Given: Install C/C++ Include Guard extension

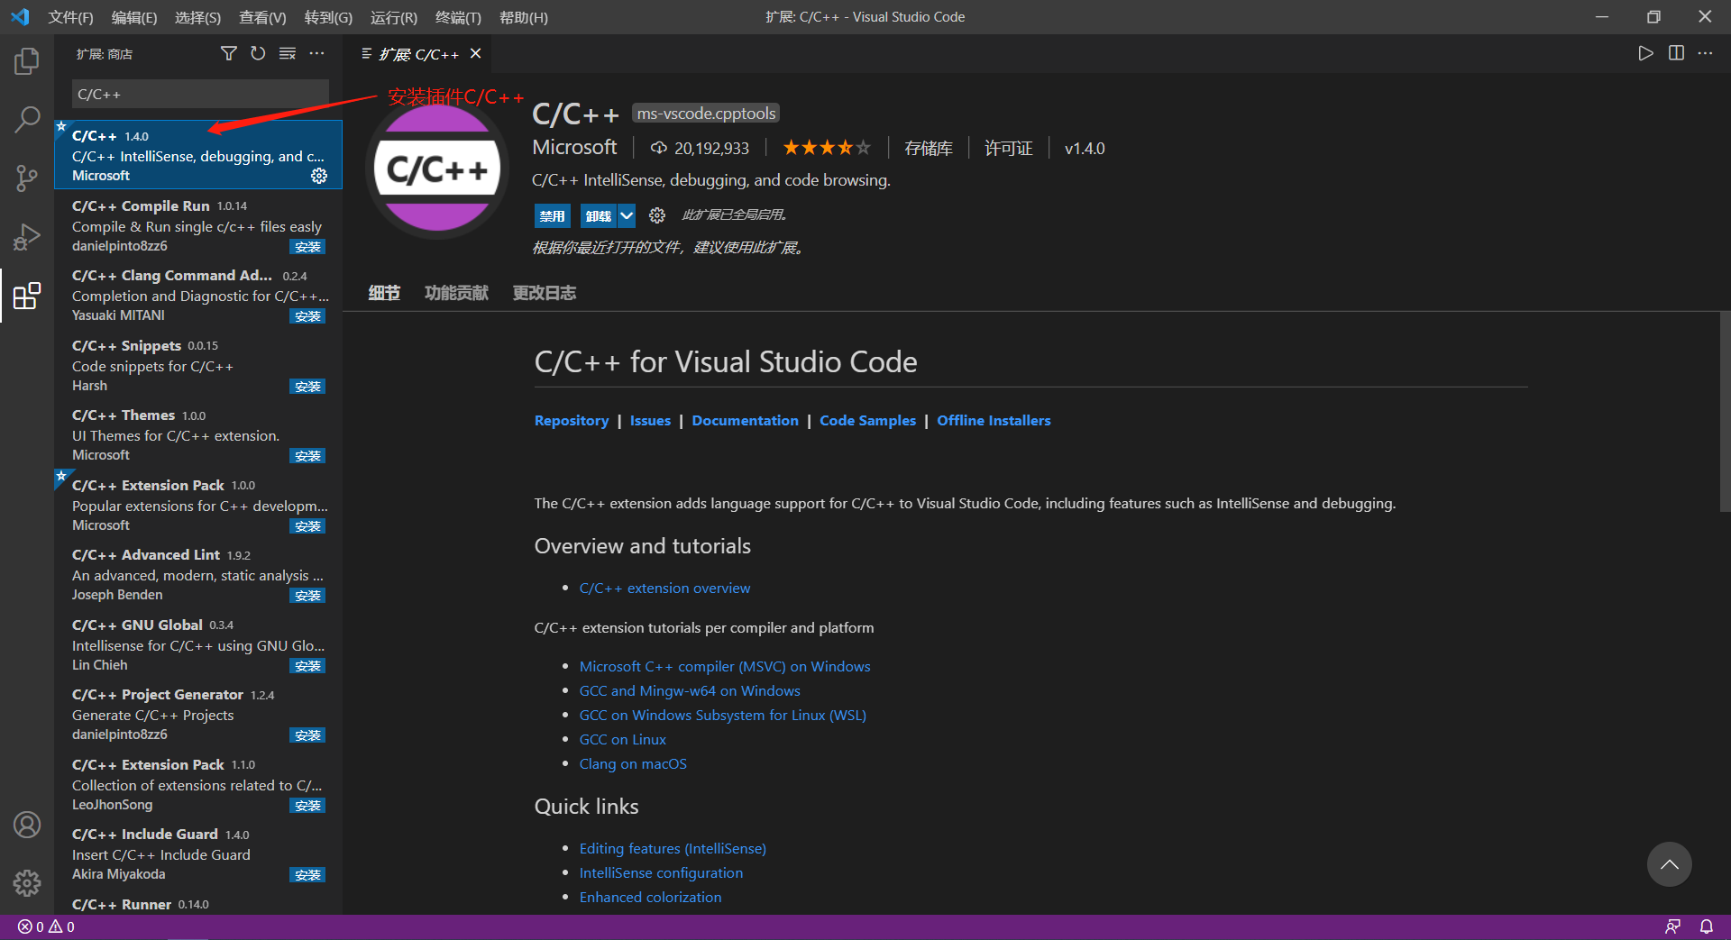Looking at the screenshot, I should click(x=307, y=875).
